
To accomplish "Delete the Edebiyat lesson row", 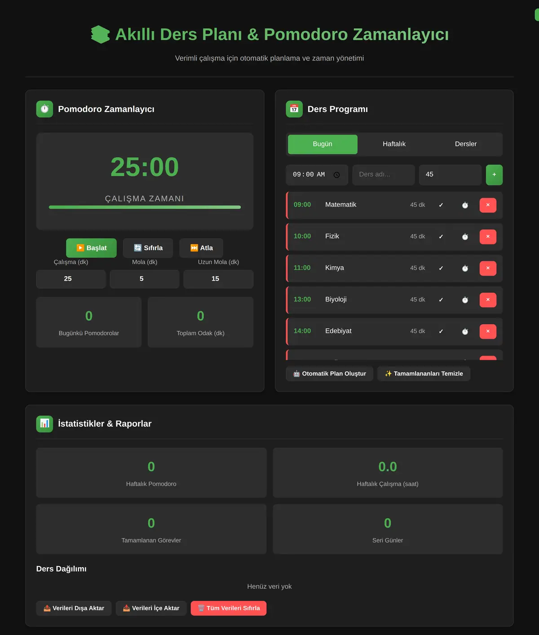I will 488,331.
